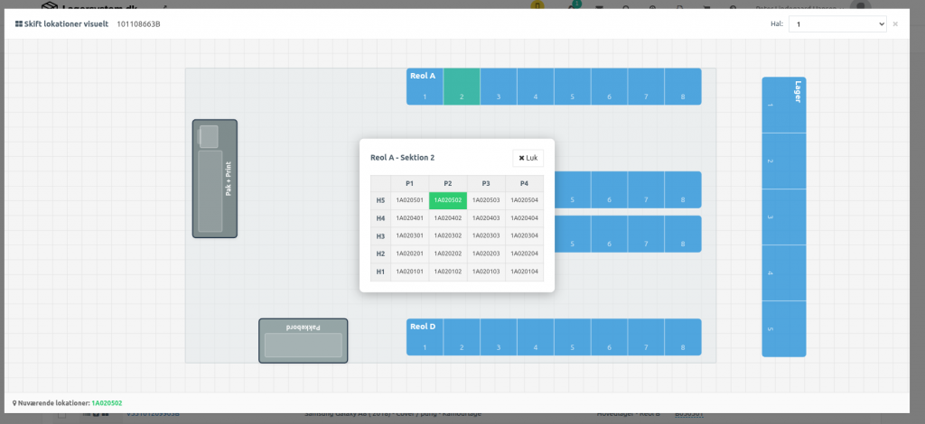Select section 4 of the Lager rack
This screenshot has height=424, width=925.
click(783, 272)
